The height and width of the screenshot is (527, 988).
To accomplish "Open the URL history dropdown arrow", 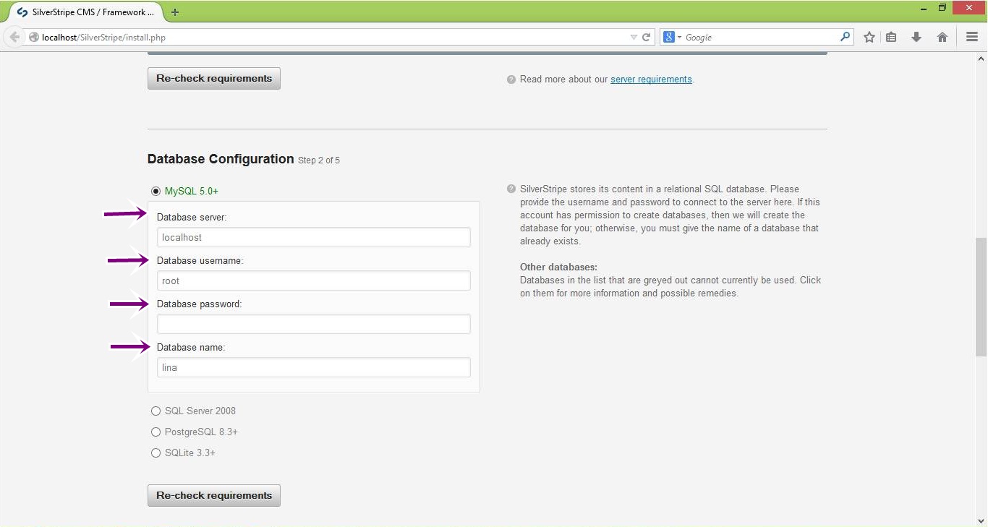I will pyautogui.click(x=634, y=37).
